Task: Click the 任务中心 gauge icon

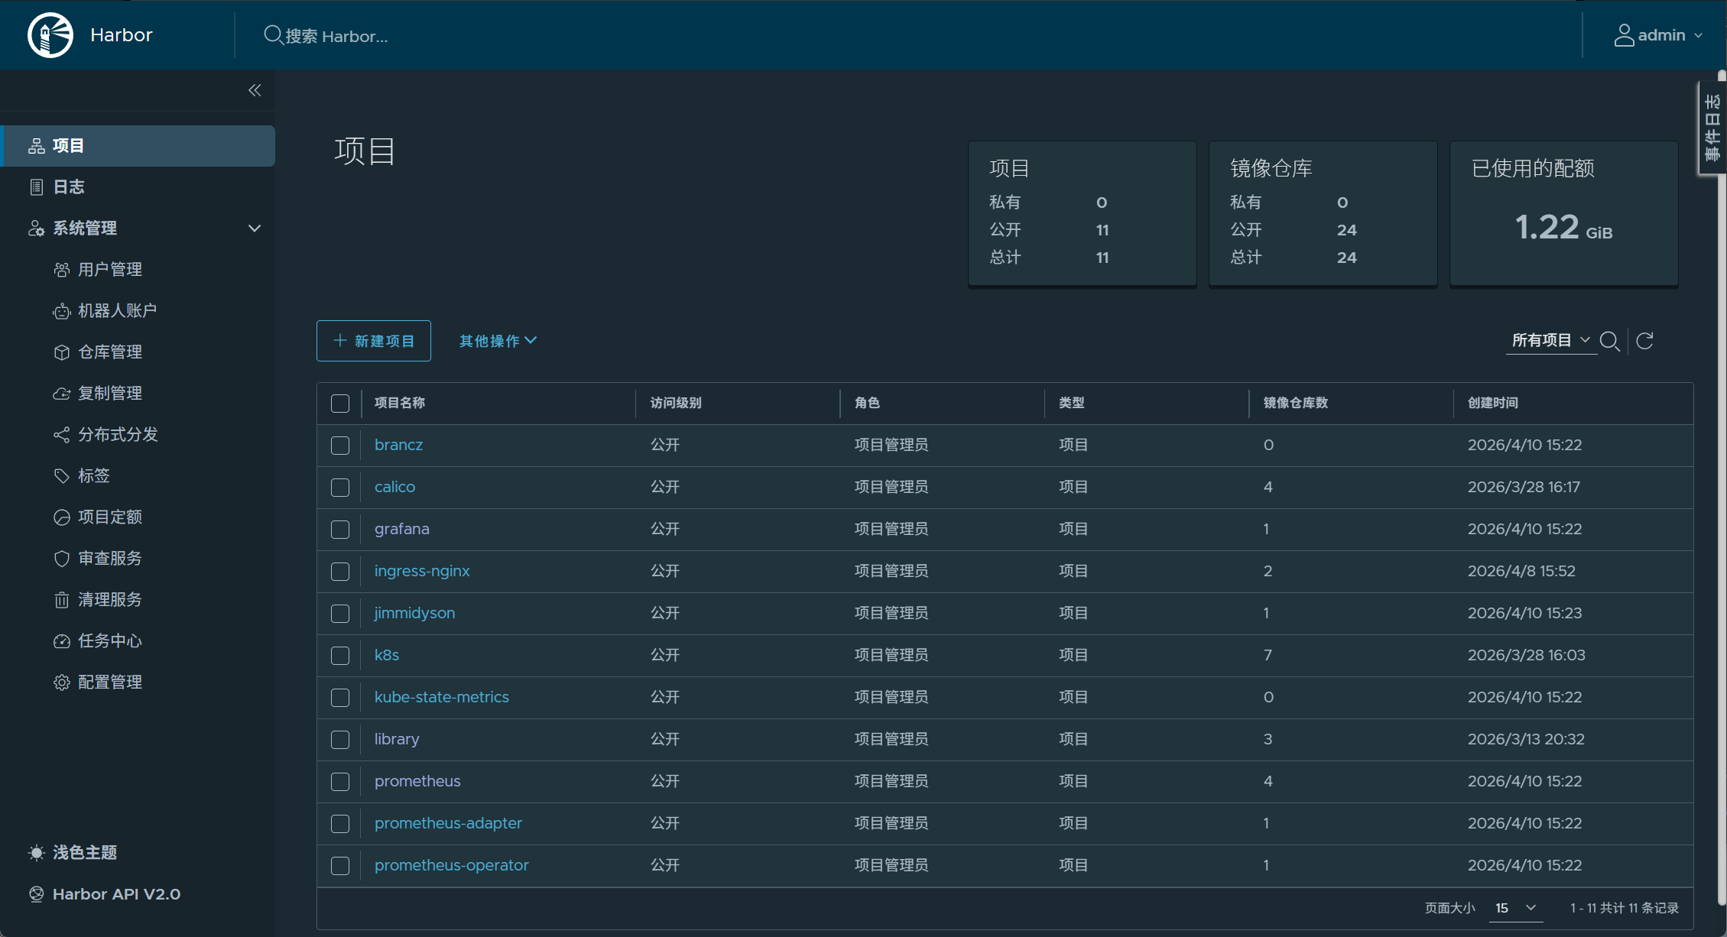Action: pos(61,641)
